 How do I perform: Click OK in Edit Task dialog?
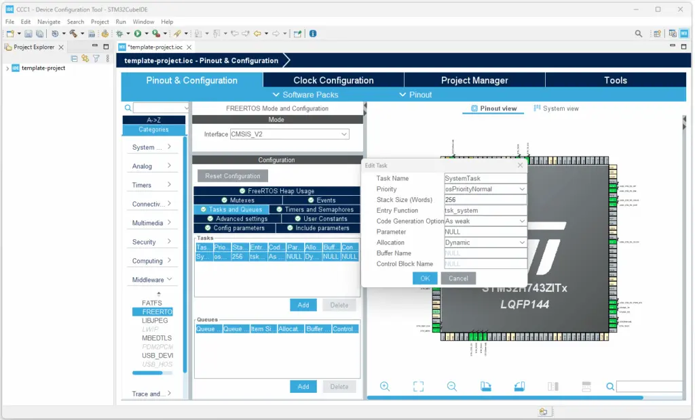pyautogui.click(x=425, y=278)
